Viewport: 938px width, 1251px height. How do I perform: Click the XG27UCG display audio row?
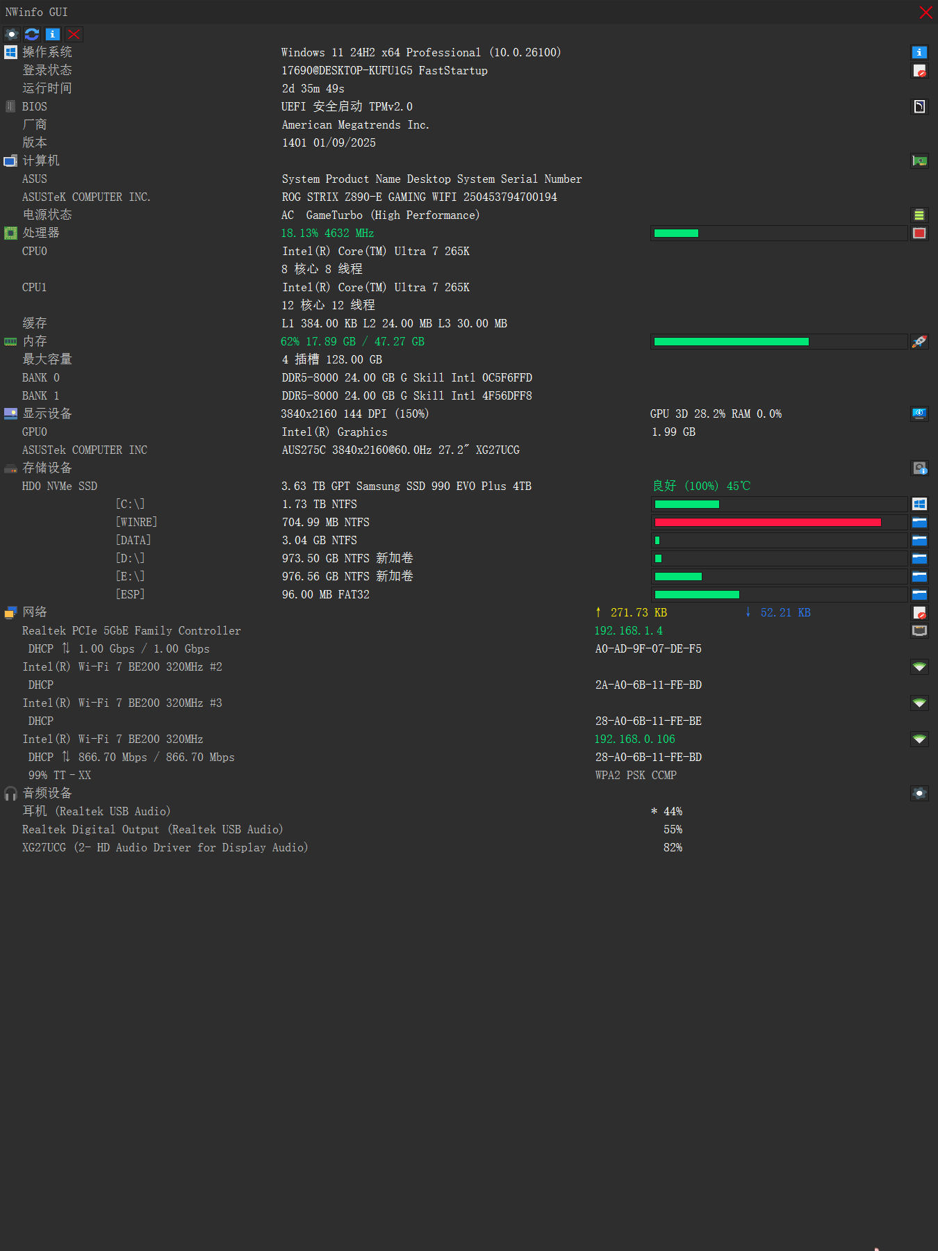tap(165, 847)
